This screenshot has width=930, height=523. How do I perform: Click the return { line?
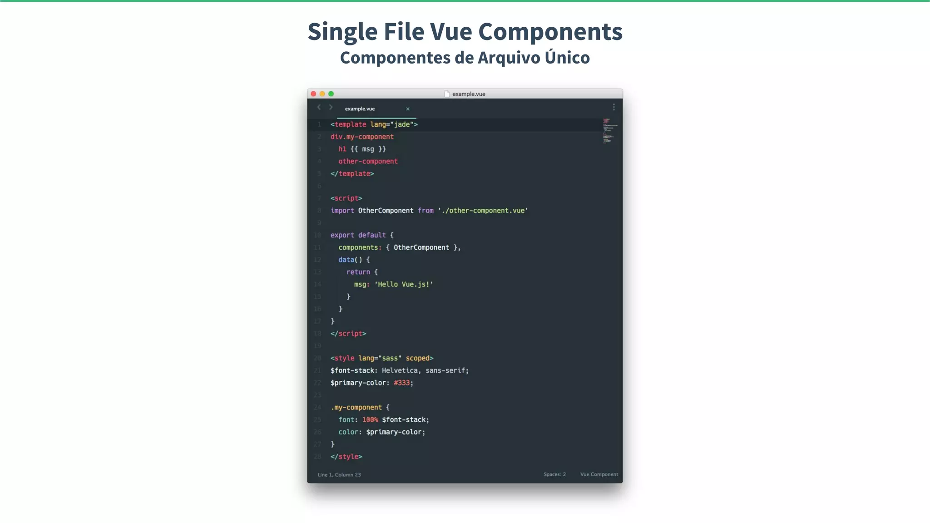[x=362, y=272]
